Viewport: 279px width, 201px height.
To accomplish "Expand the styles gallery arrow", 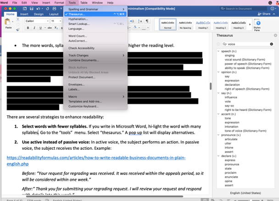I will 250,24.
